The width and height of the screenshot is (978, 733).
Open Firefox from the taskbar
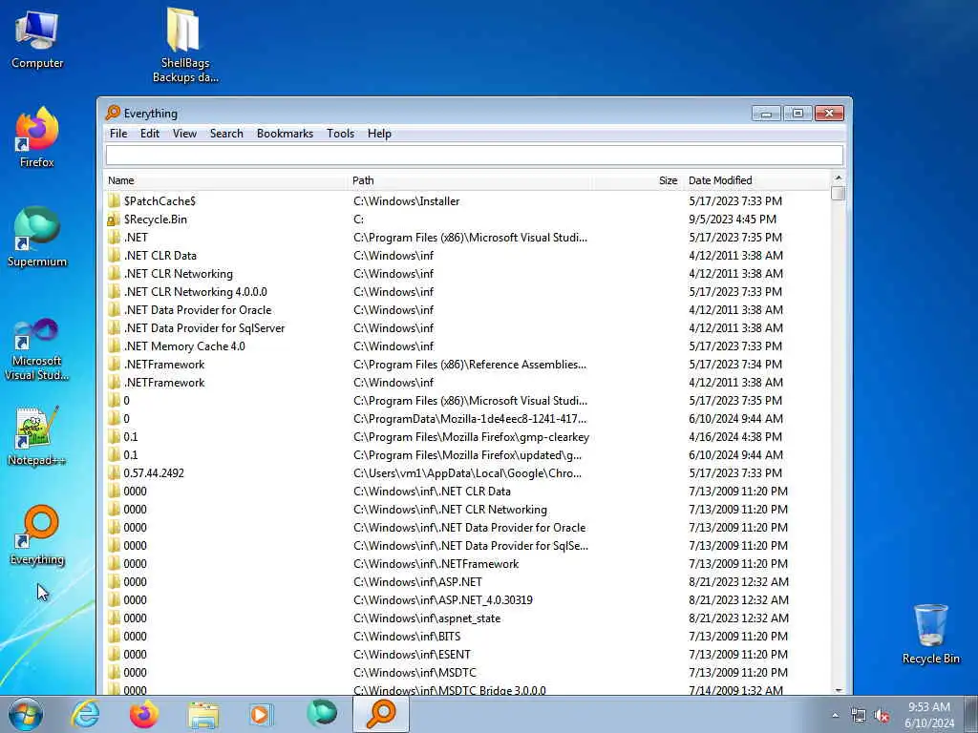[144, 714]
